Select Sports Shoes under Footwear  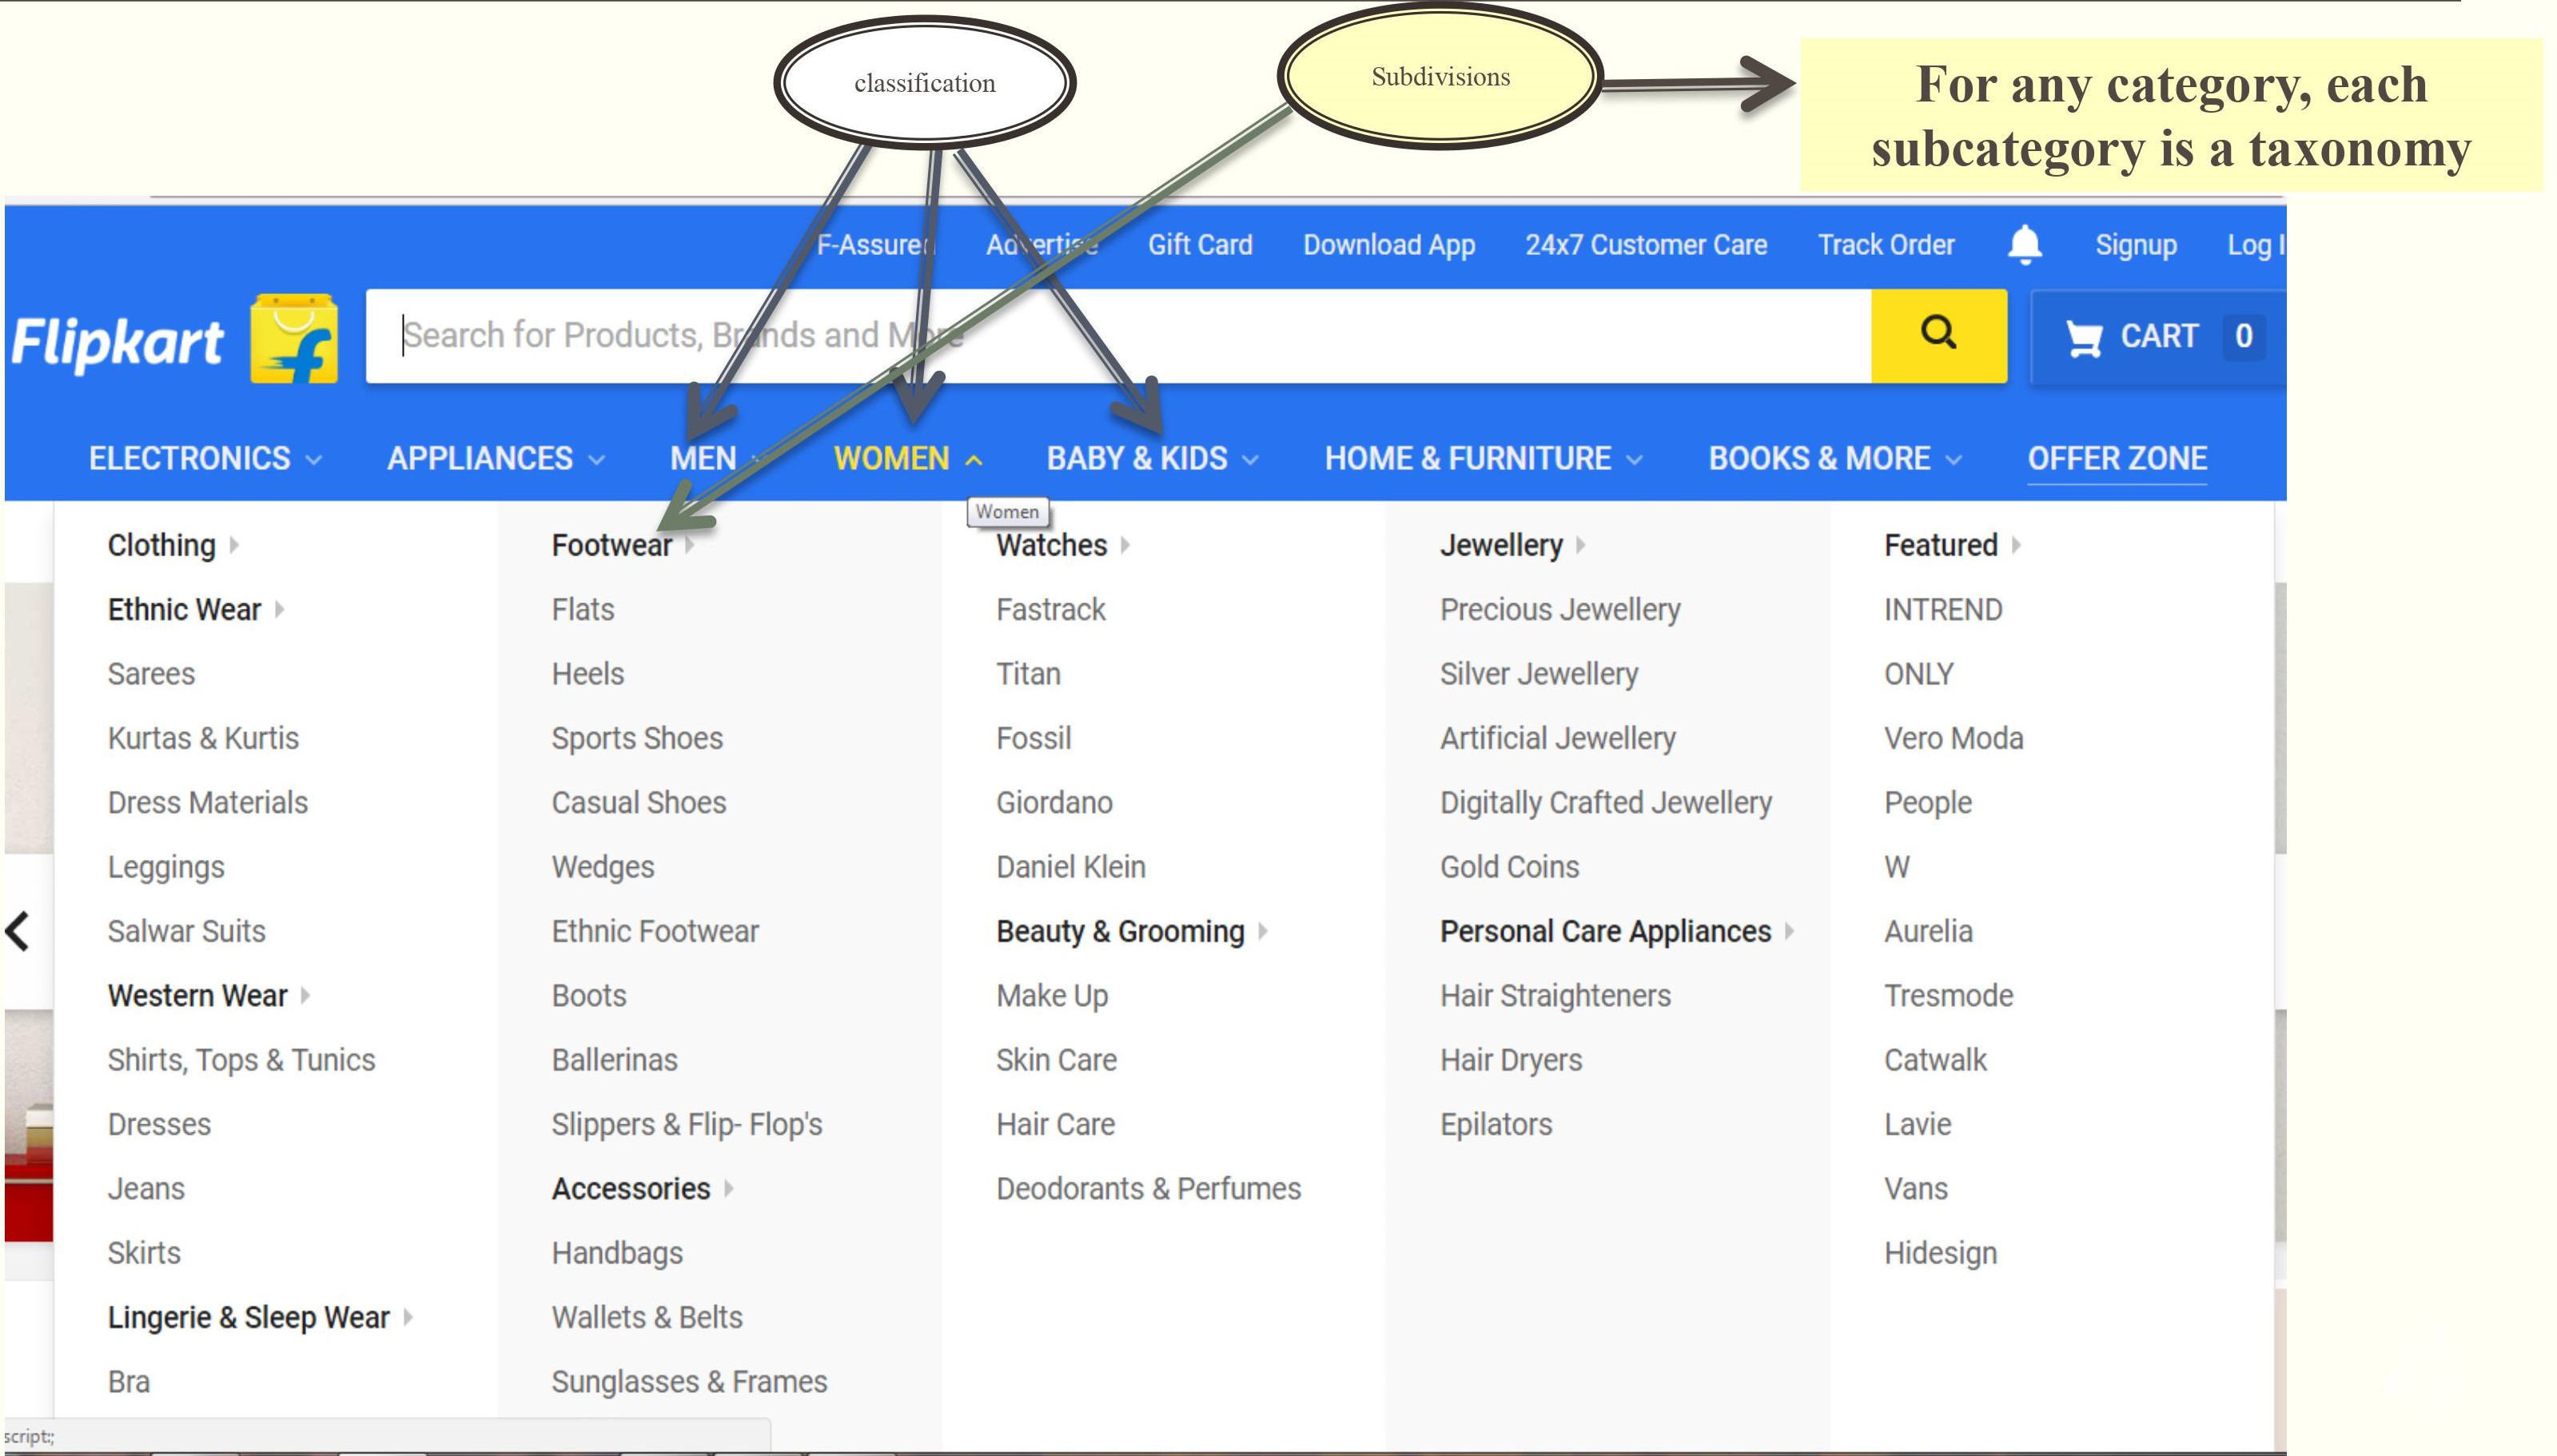637,738
